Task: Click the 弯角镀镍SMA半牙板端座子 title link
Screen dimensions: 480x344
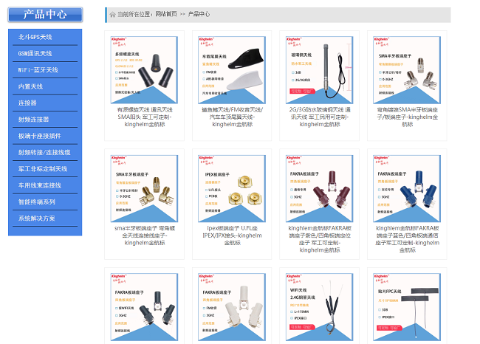Action: pyautogui.click(x=407, y=117)
